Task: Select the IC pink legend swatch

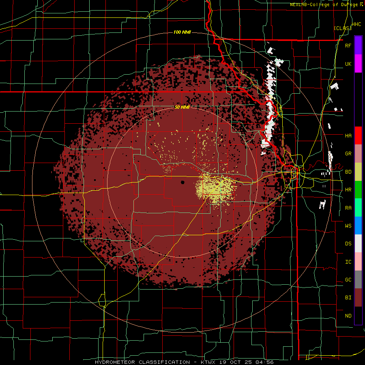Action: pos(358,262)
